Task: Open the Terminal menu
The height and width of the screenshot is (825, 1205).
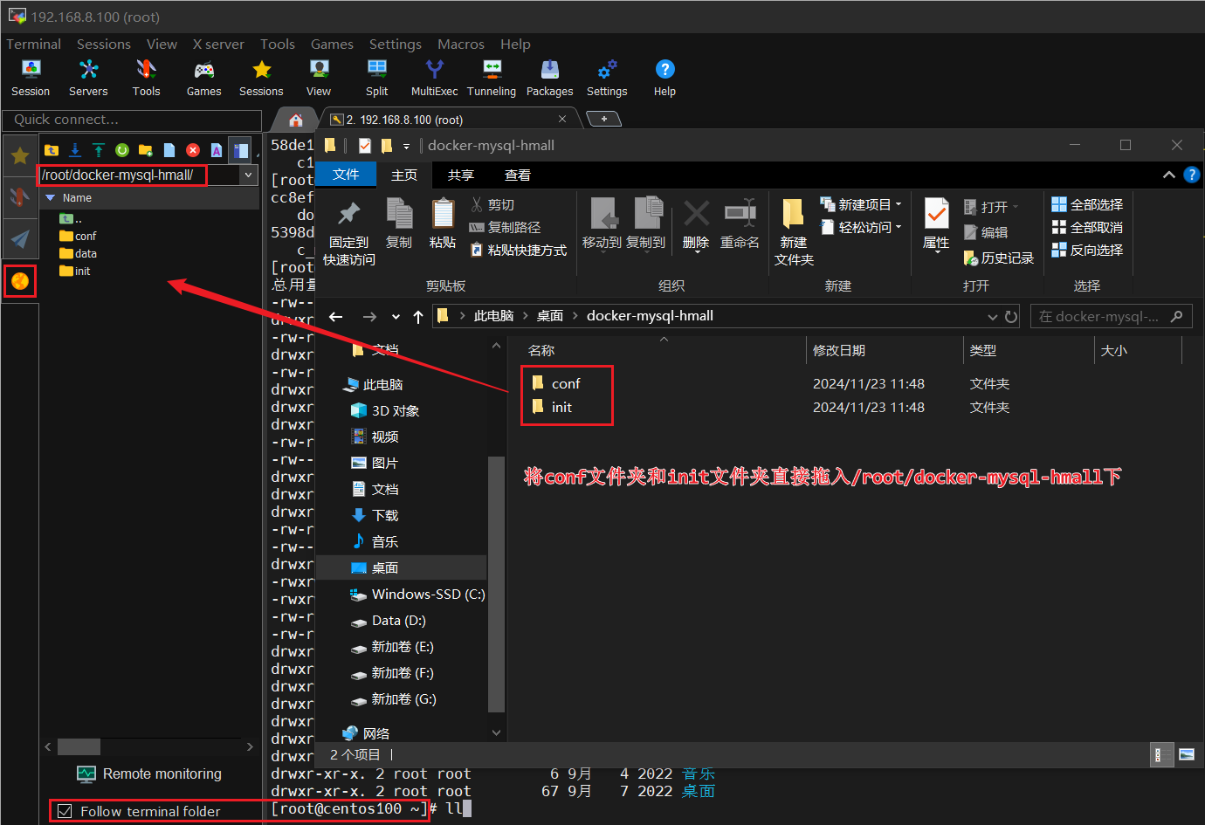Action: [34, 44]
